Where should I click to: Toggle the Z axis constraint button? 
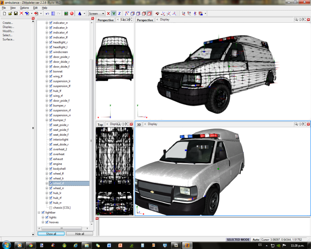click(x=119, y=13)
